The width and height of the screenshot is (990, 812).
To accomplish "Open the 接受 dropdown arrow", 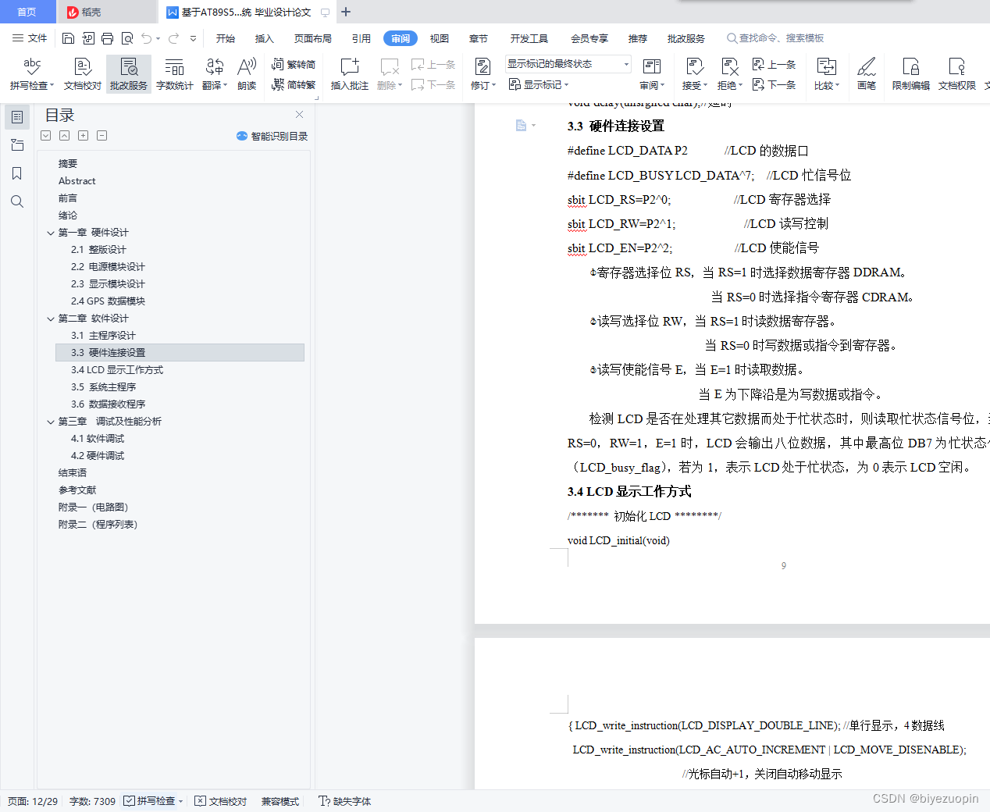I will point(705,86).
